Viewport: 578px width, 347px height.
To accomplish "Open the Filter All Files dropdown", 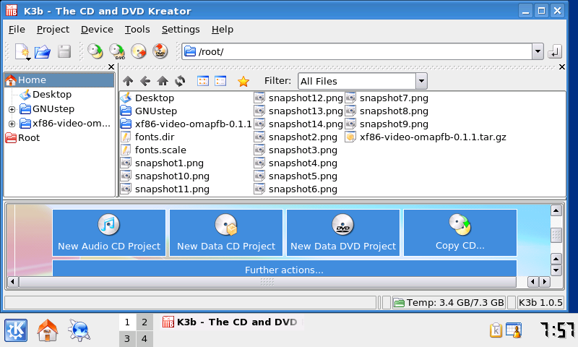I will coord(420,81).
